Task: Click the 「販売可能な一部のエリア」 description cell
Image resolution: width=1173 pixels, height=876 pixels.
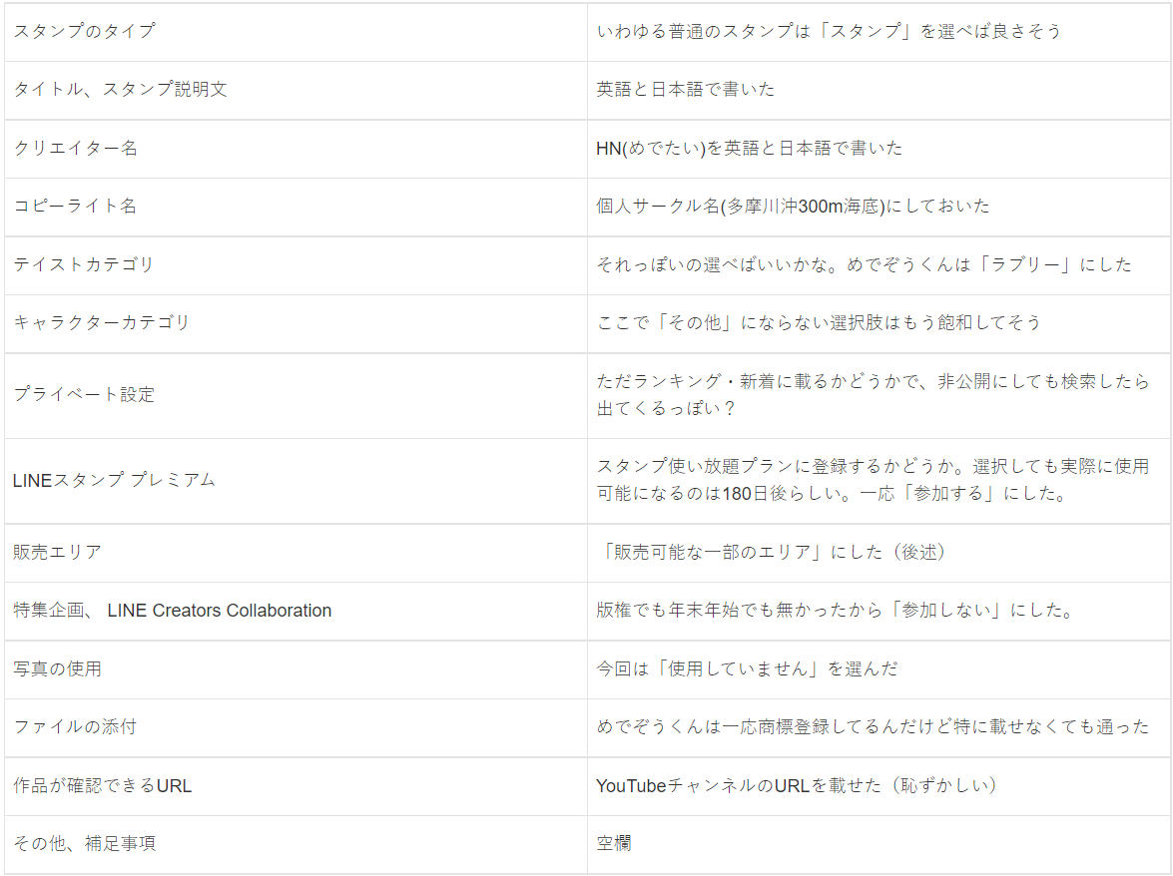Action: pos(771,552)
